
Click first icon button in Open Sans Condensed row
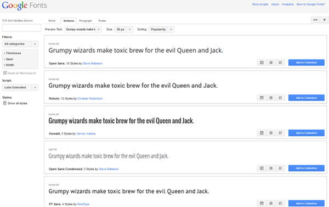(x=262, y=168)
